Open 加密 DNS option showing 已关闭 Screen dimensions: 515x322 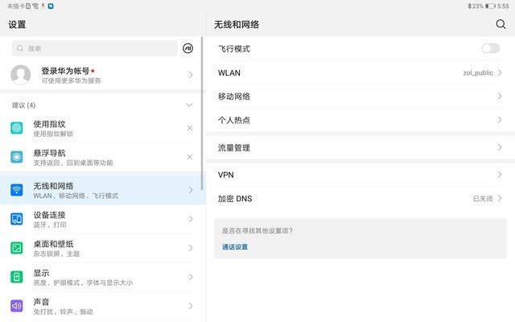tap(360, 198)
